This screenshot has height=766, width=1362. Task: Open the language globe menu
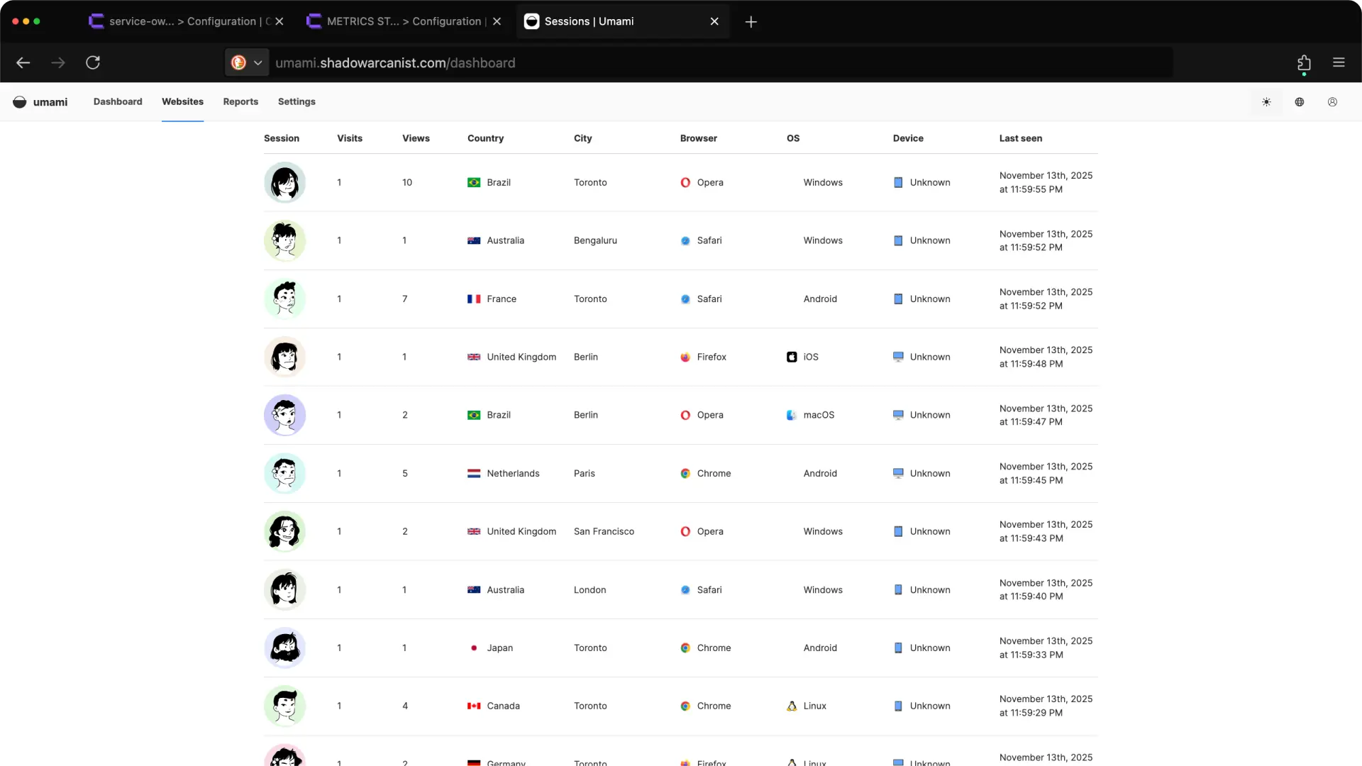1300,102
